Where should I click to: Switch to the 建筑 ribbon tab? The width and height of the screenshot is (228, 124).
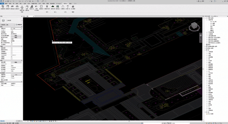tap(6, 4)
